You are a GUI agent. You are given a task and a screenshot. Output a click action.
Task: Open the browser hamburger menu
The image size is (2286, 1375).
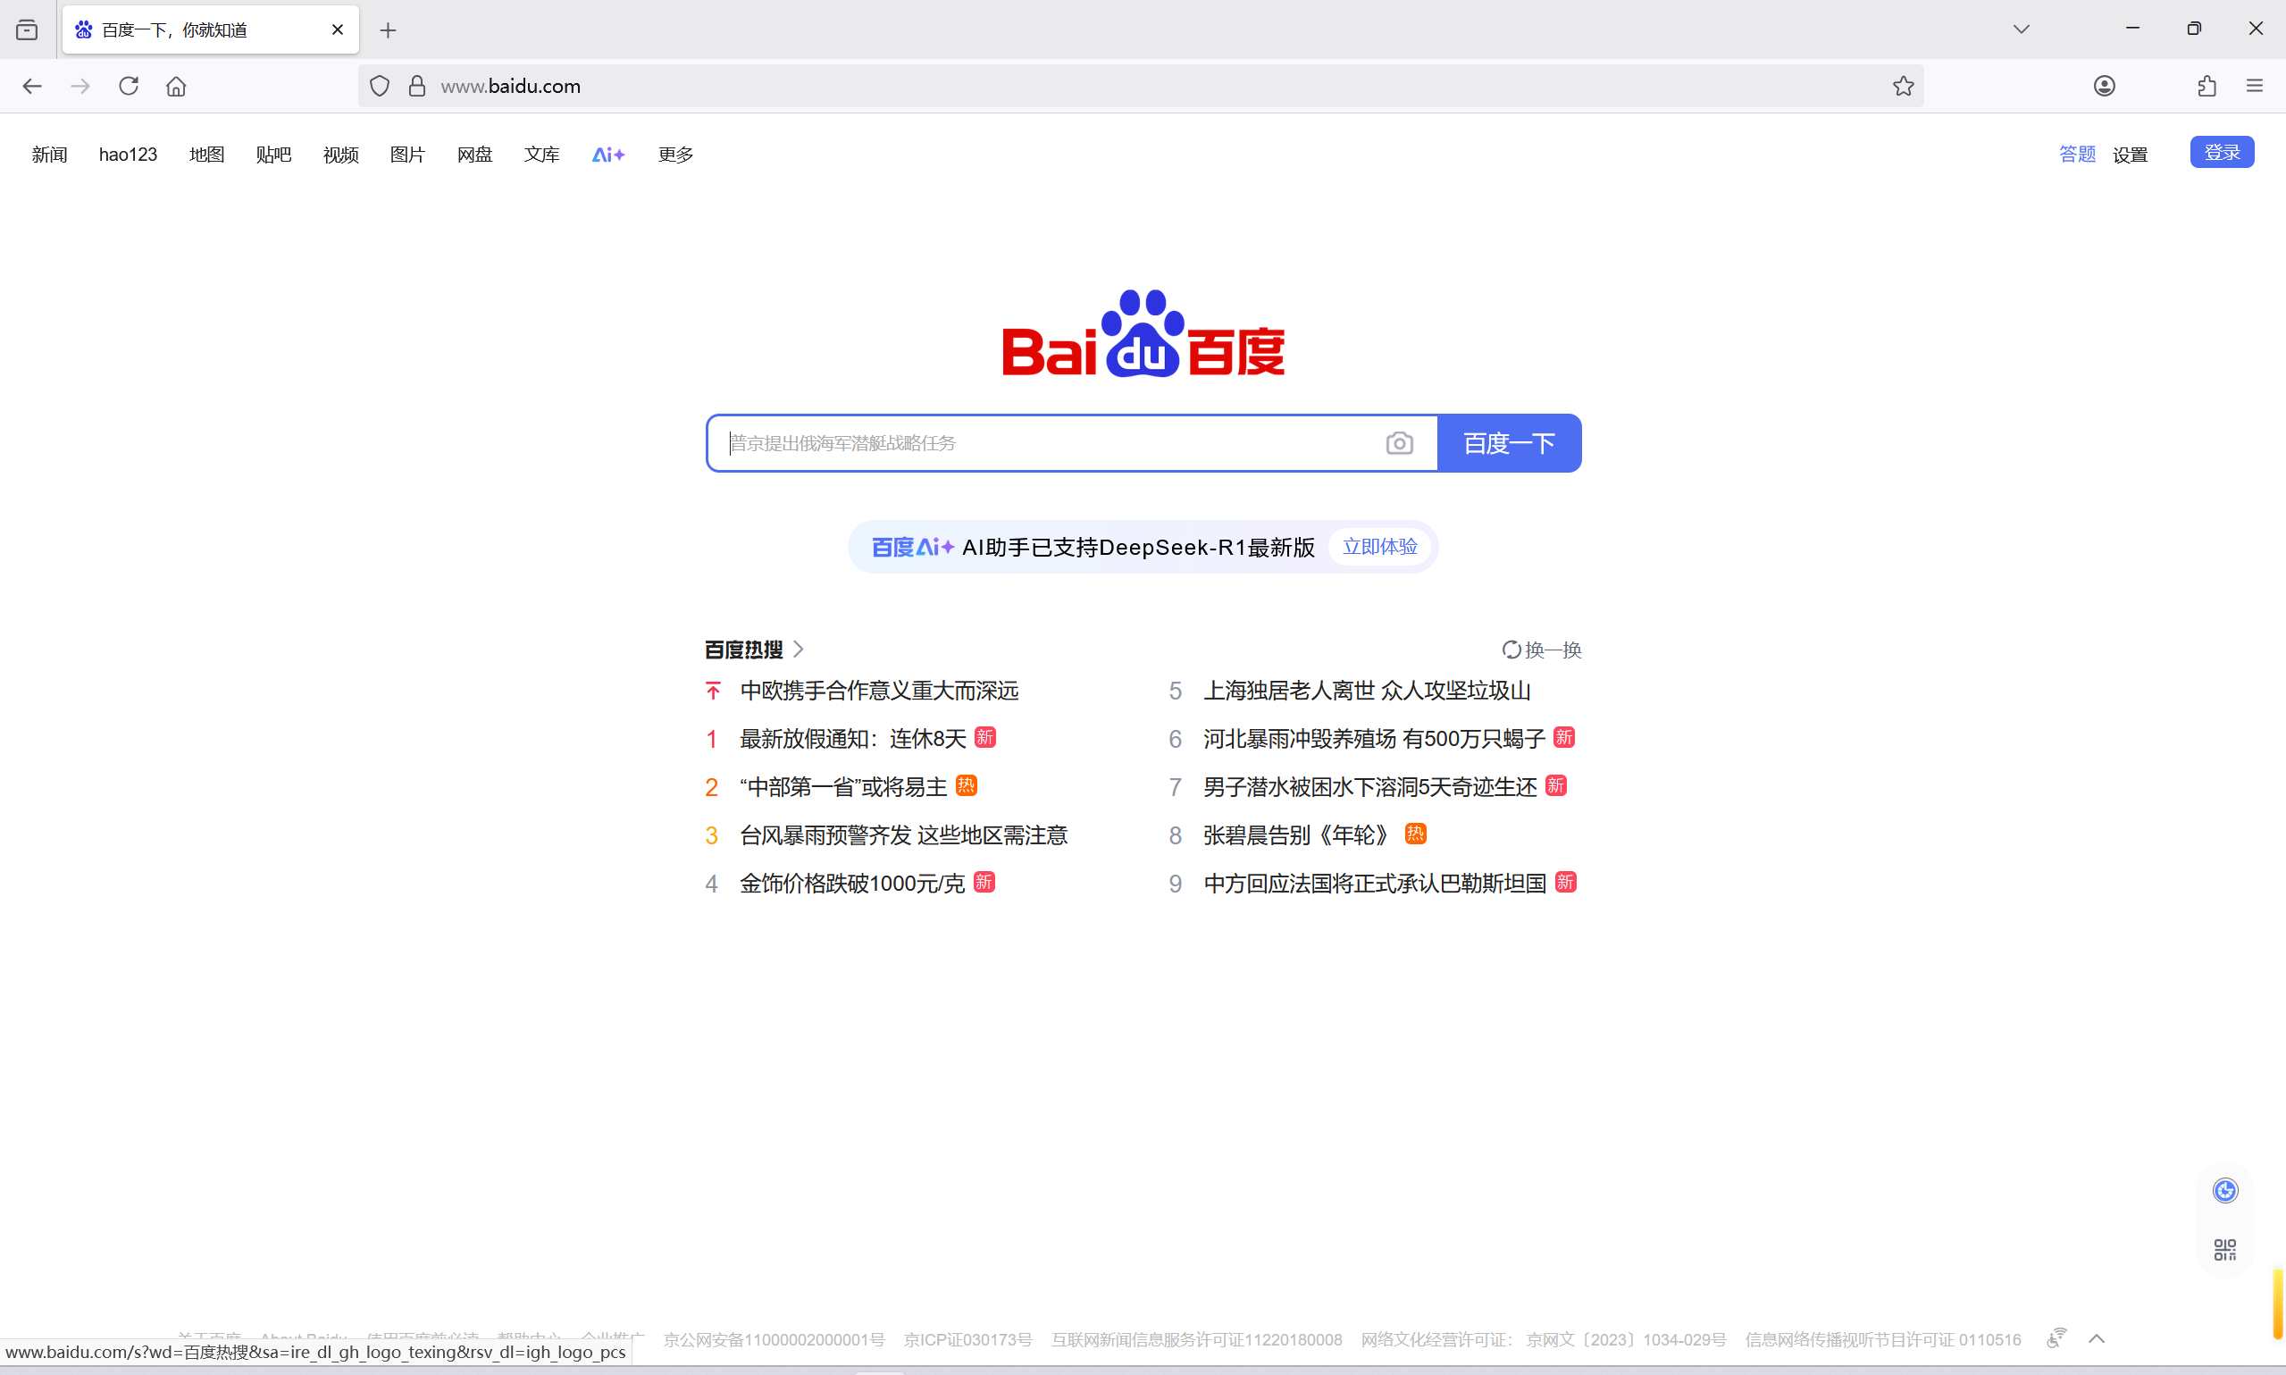click(2255, 86)
